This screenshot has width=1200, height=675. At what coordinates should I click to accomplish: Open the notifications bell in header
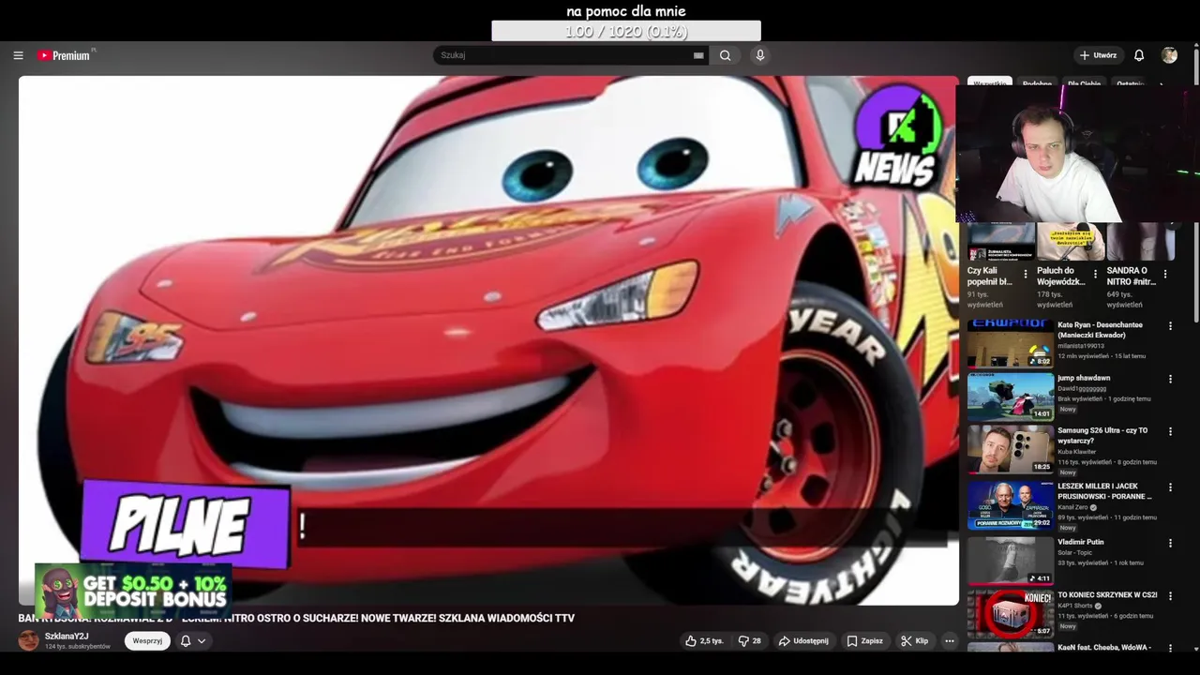click(x=1139, y=55)
